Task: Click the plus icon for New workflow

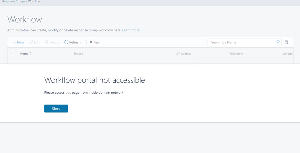Action: click(14, 42)
